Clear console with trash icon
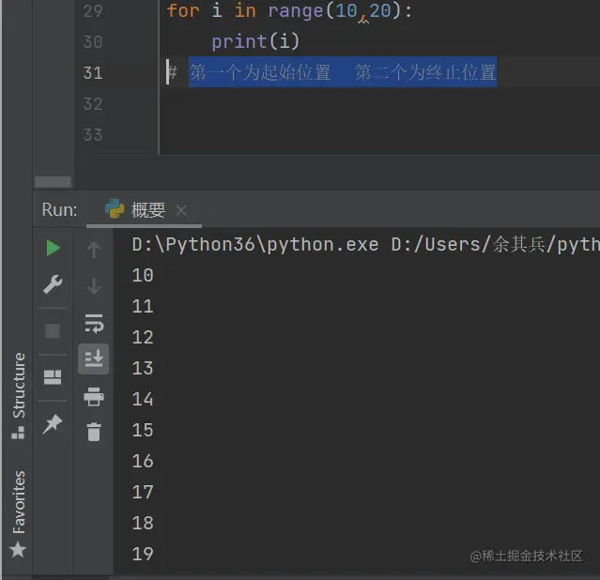The width and height of the screenshot is (600, 580). pos(94,432)
